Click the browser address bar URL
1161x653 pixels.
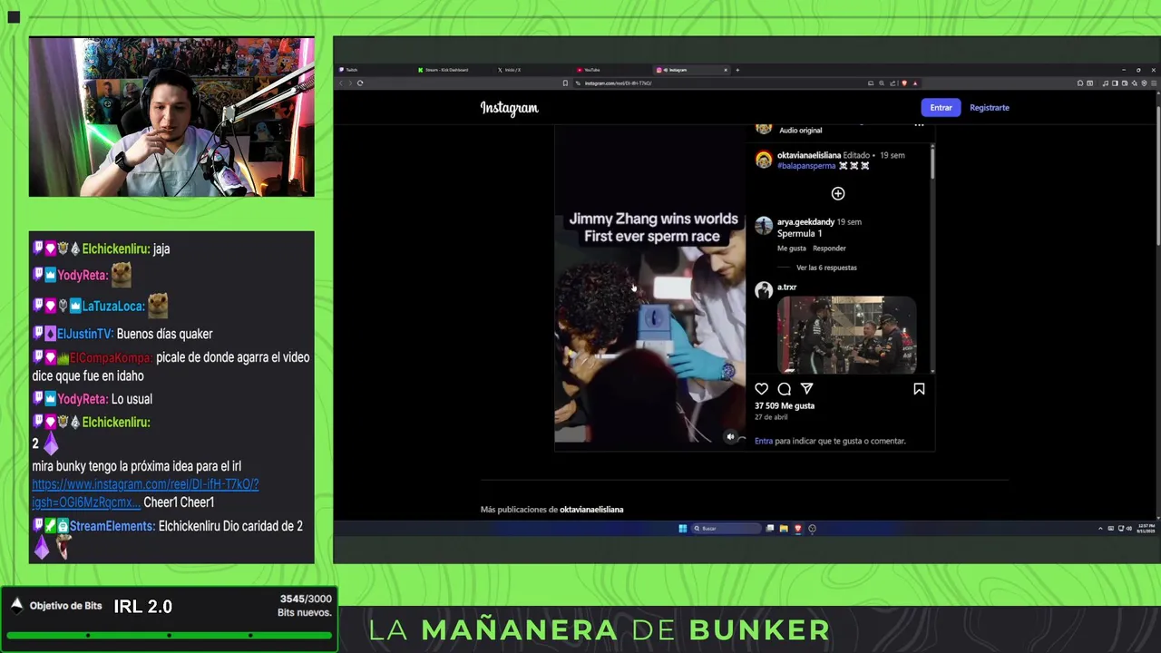[x=618, y=83]
